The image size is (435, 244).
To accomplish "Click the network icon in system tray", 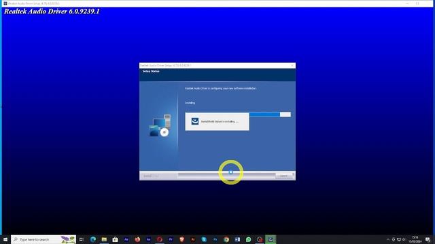I will [399, 239].
